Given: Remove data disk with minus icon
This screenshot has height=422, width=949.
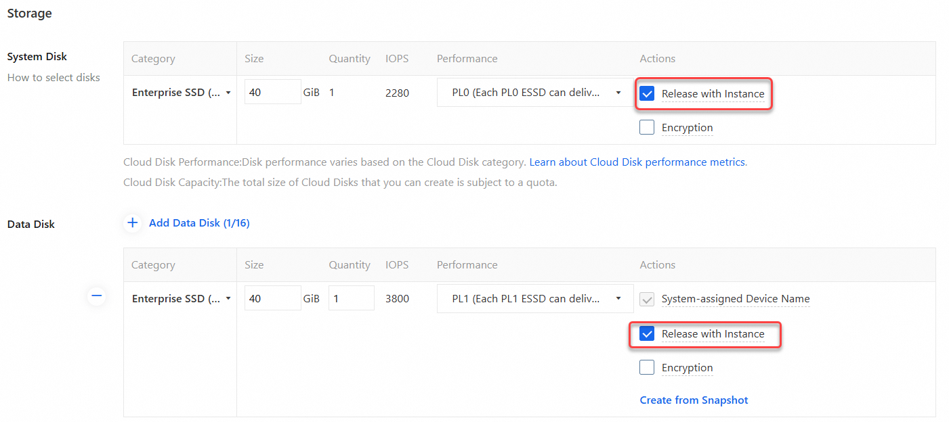Looking at the screenshot, I should coord(97,296).
